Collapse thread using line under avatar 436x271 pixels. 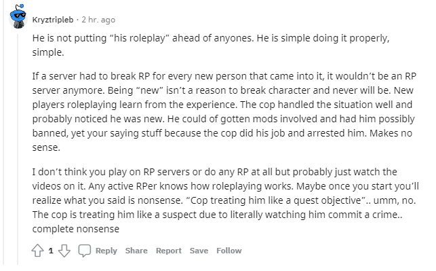[18, 149]
